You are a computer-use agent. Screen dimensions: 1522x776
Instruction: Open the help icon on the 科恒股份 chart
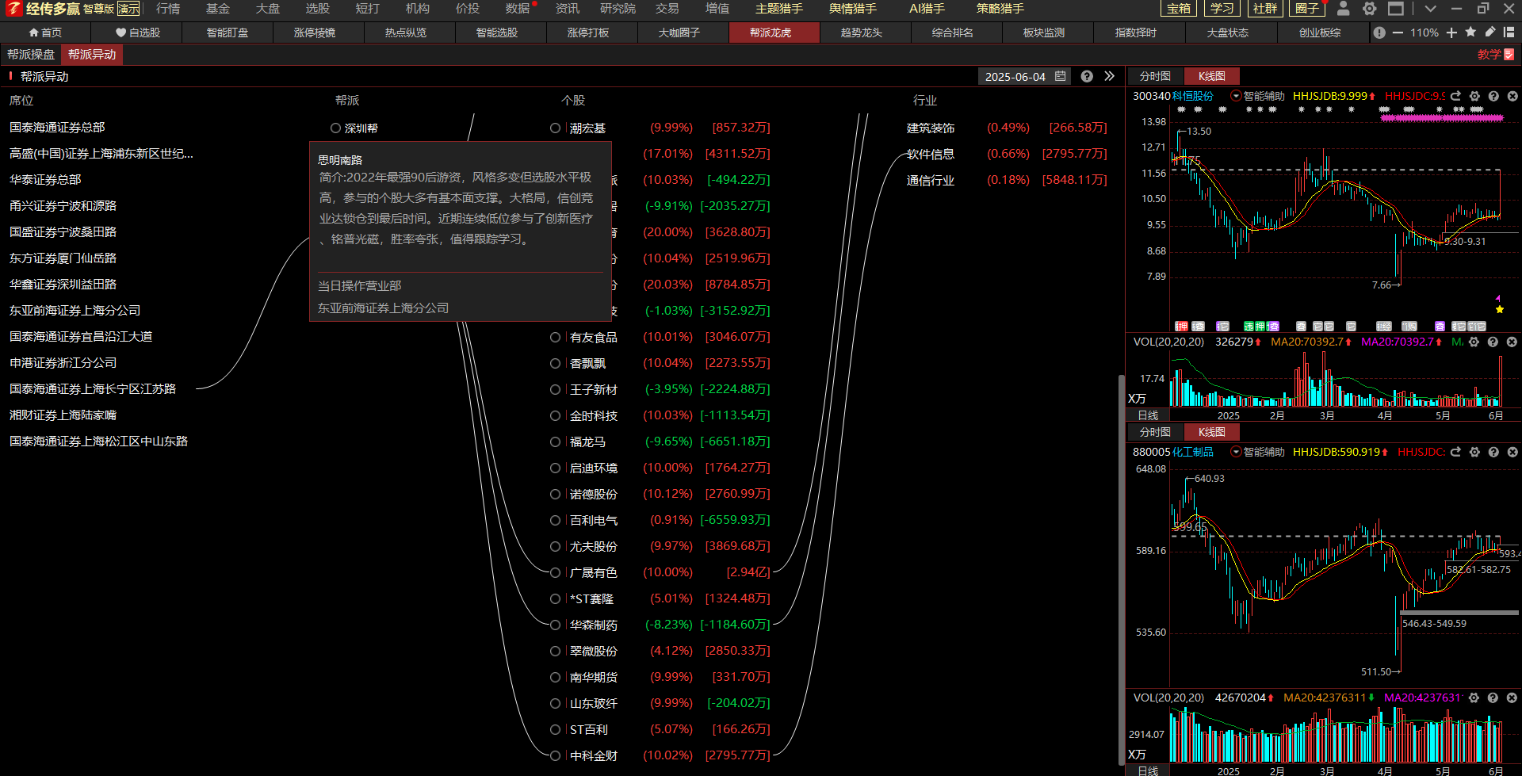point(1493,96)
